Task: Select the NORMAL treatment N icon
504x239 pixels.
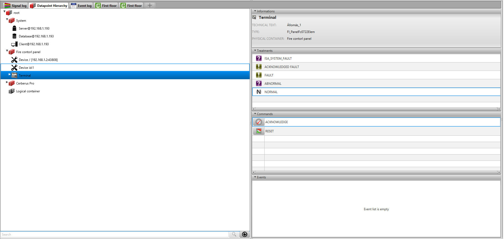Action: (259, 92)
